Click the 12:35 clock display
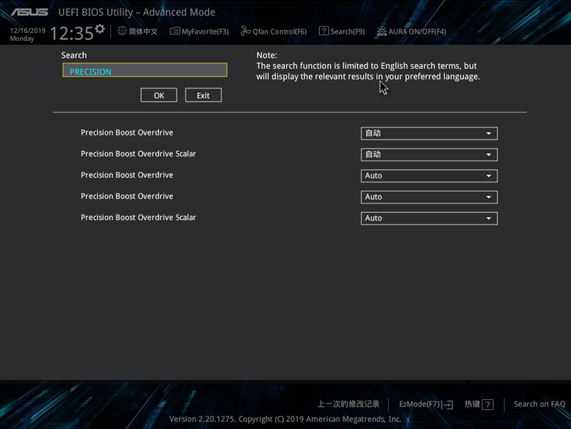The width and height of the screenshot is (571, 429). [72, 34]
